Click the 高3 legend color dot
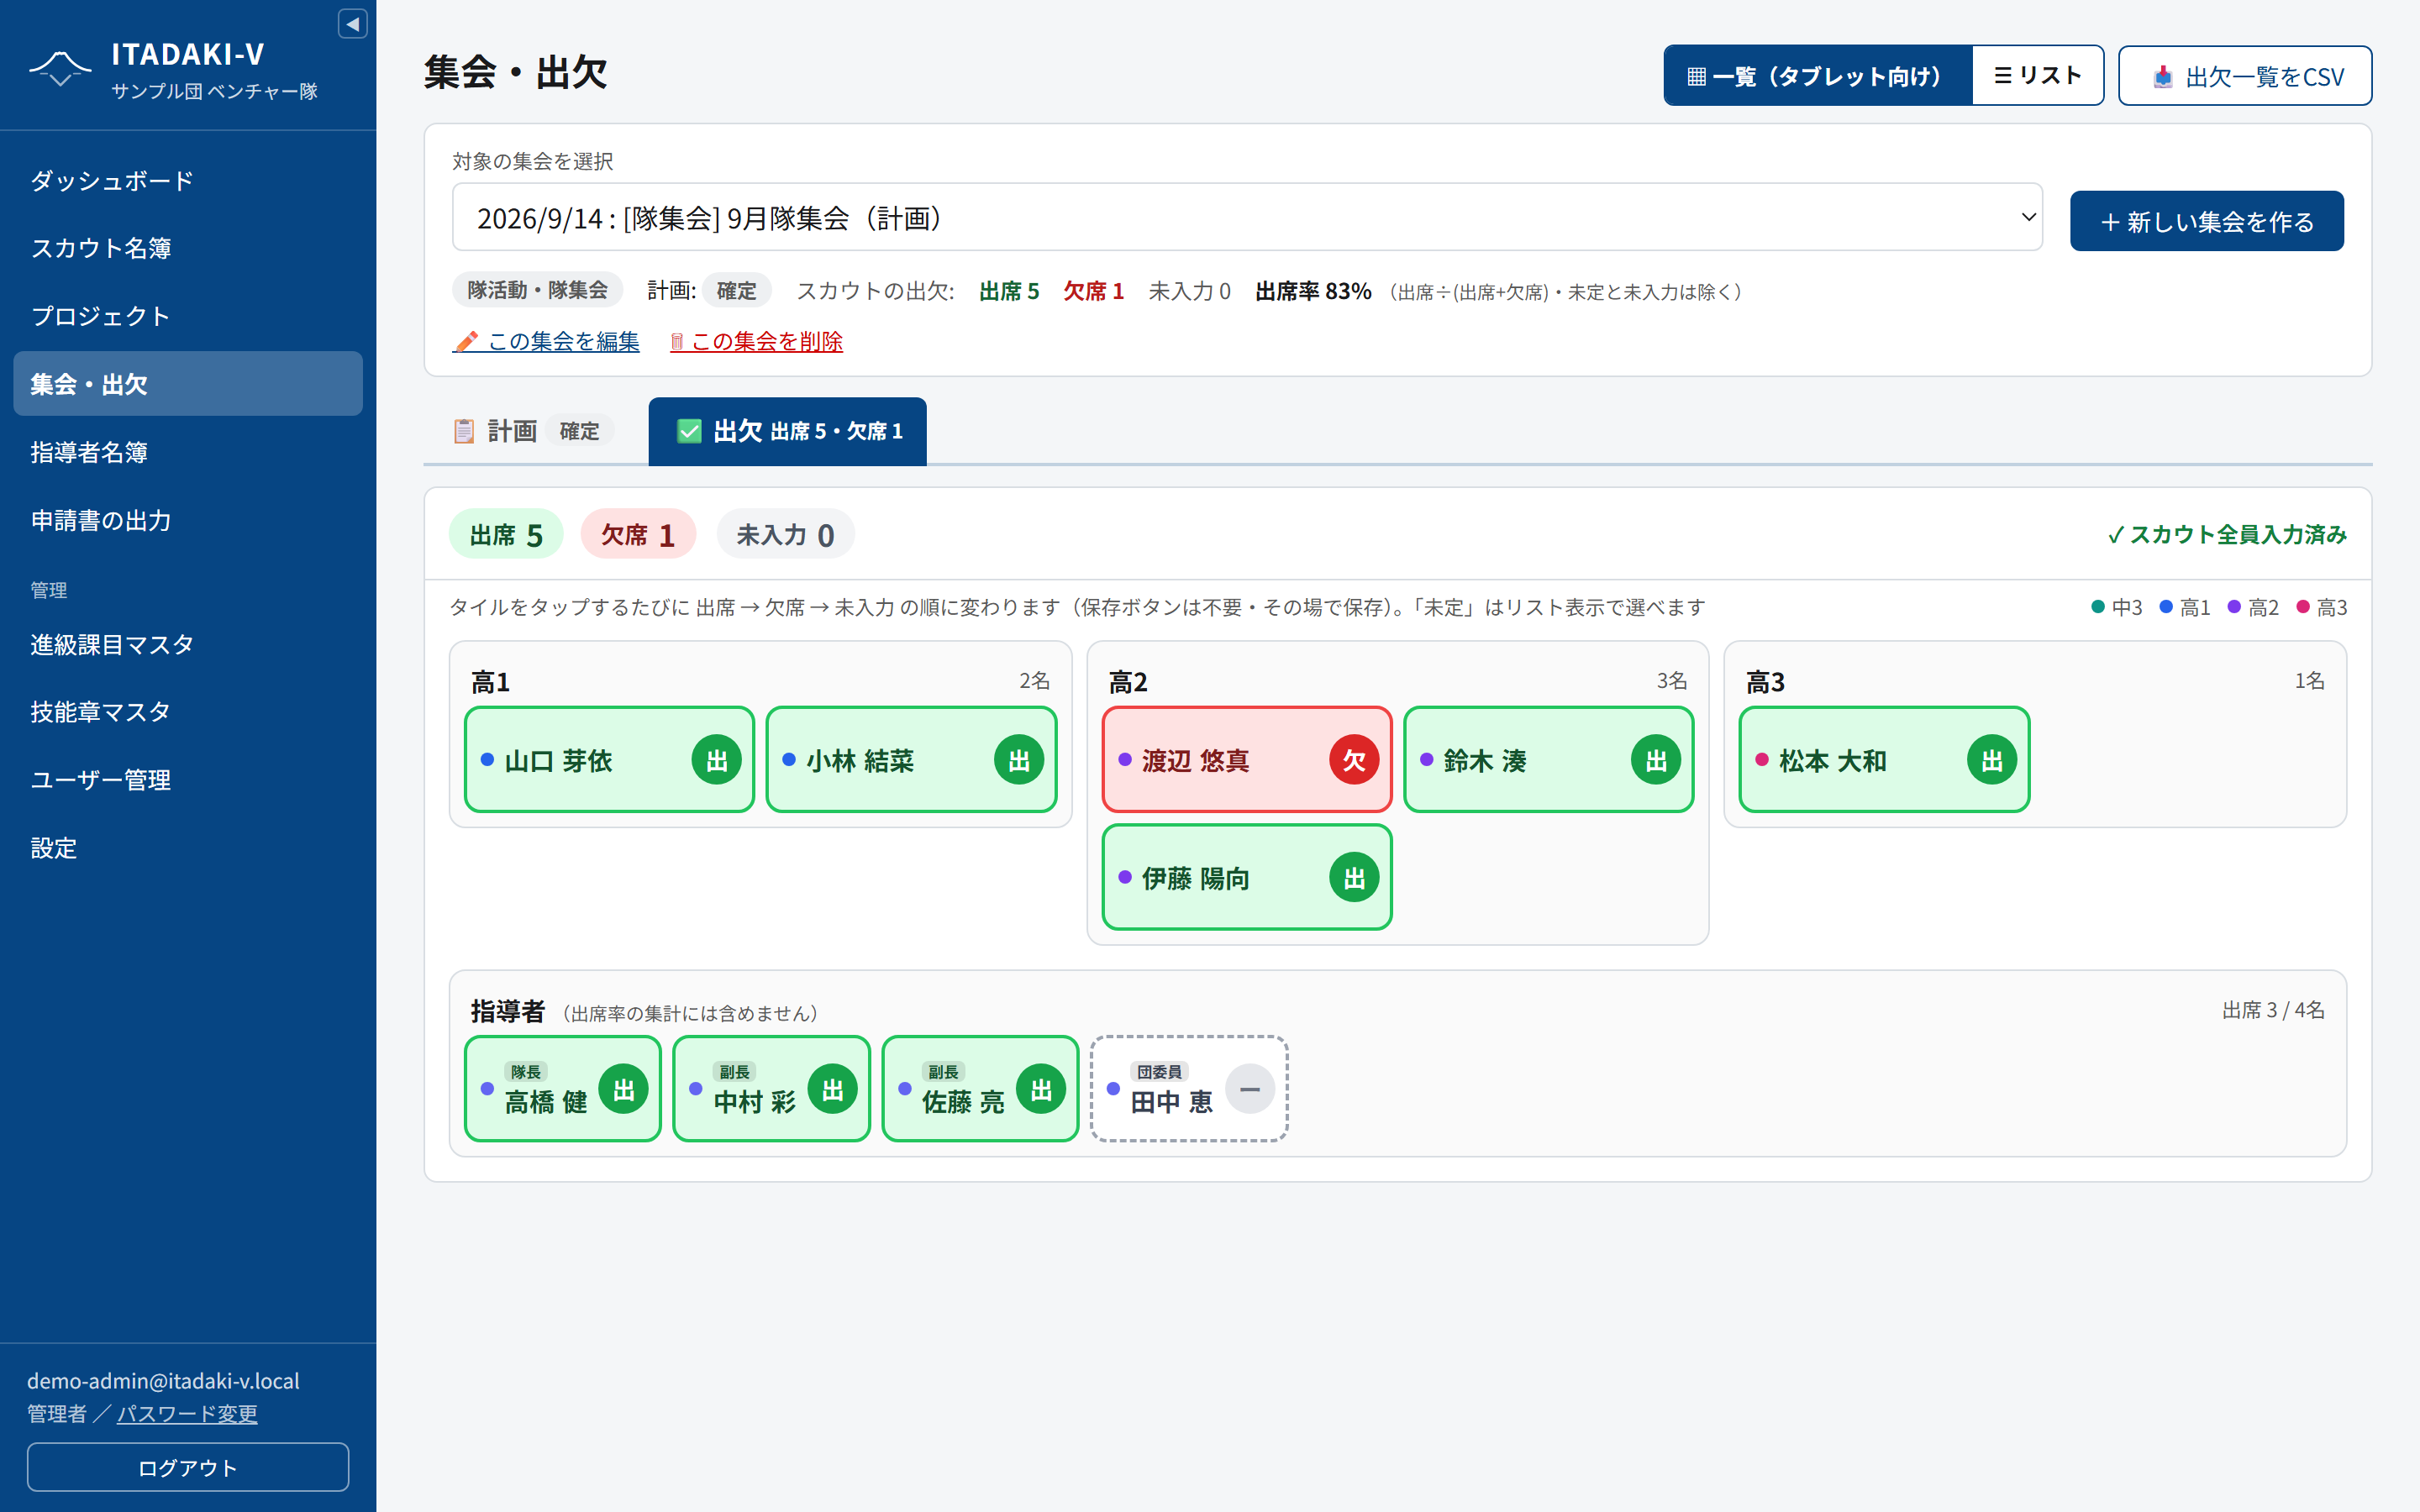Screen dimensions: 2420x1512 (x=2303, y=607)
